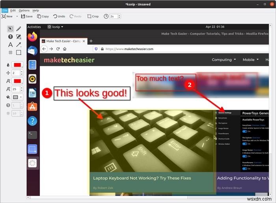Toggle the Image Resizer switch in PowerToys image
The image size is (276, 203).
pos(245,156)
